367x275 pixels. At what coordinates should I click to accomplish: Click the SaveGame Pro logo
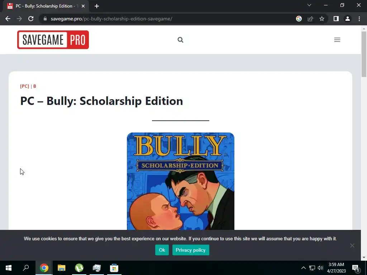(x=53, y=40)
